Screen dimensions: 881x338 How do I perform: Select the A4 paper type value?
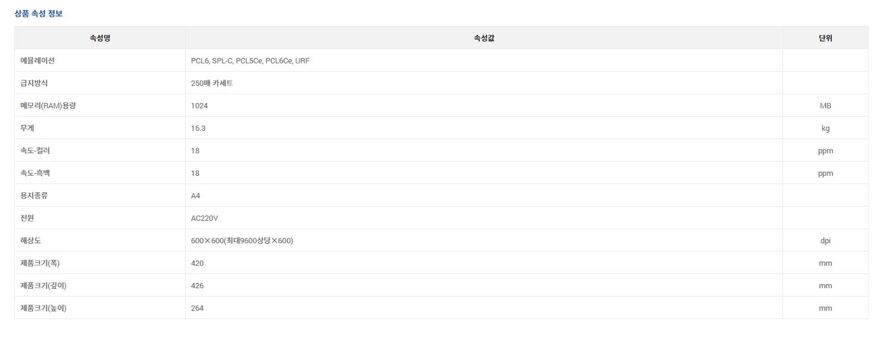196,196
